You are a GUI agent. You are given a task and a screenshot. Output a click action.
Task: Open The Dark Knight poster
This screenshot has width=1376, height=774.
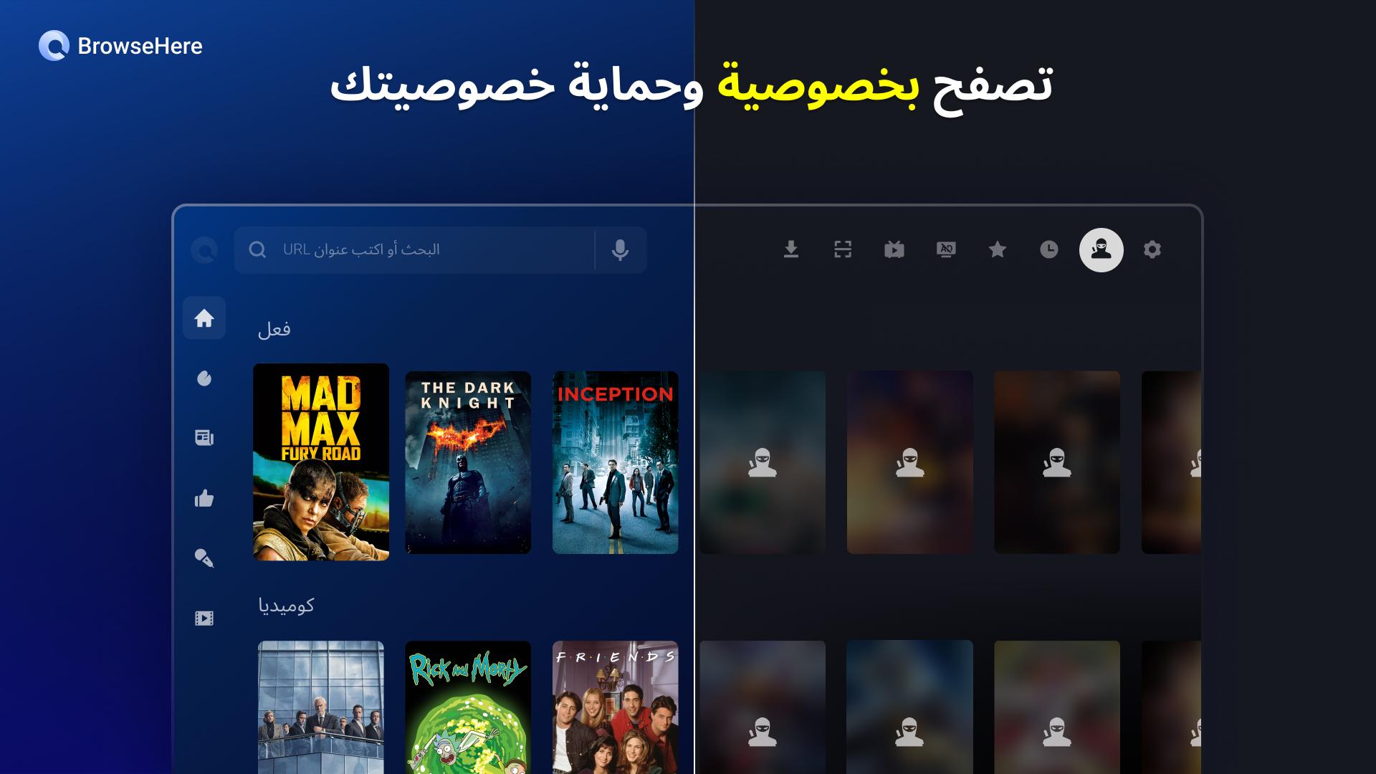click(468, 462)
